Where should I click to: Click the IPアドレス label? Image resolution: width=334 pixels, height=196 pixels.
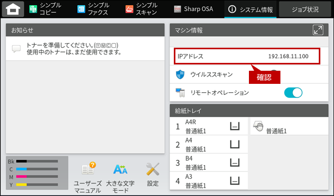(x=191, y=56)
